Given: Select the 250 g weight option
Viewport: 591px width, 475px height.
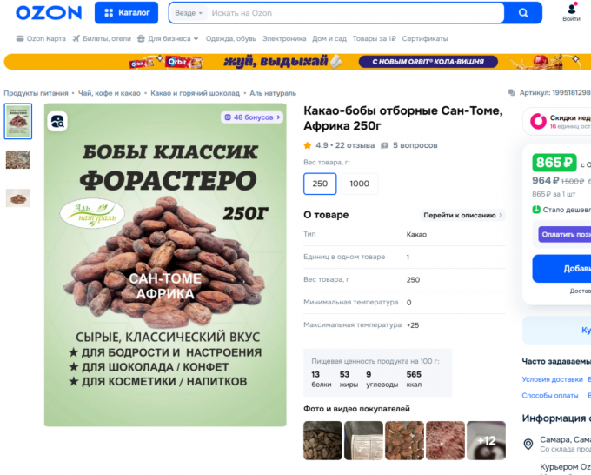Looking at the screenshot, I should pos(320,184).
